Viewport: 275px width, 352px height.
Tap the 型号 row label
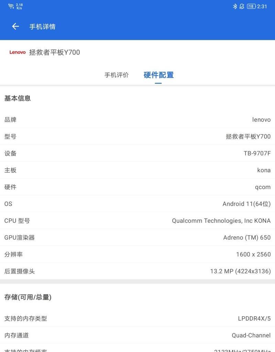tap(10, 136)
